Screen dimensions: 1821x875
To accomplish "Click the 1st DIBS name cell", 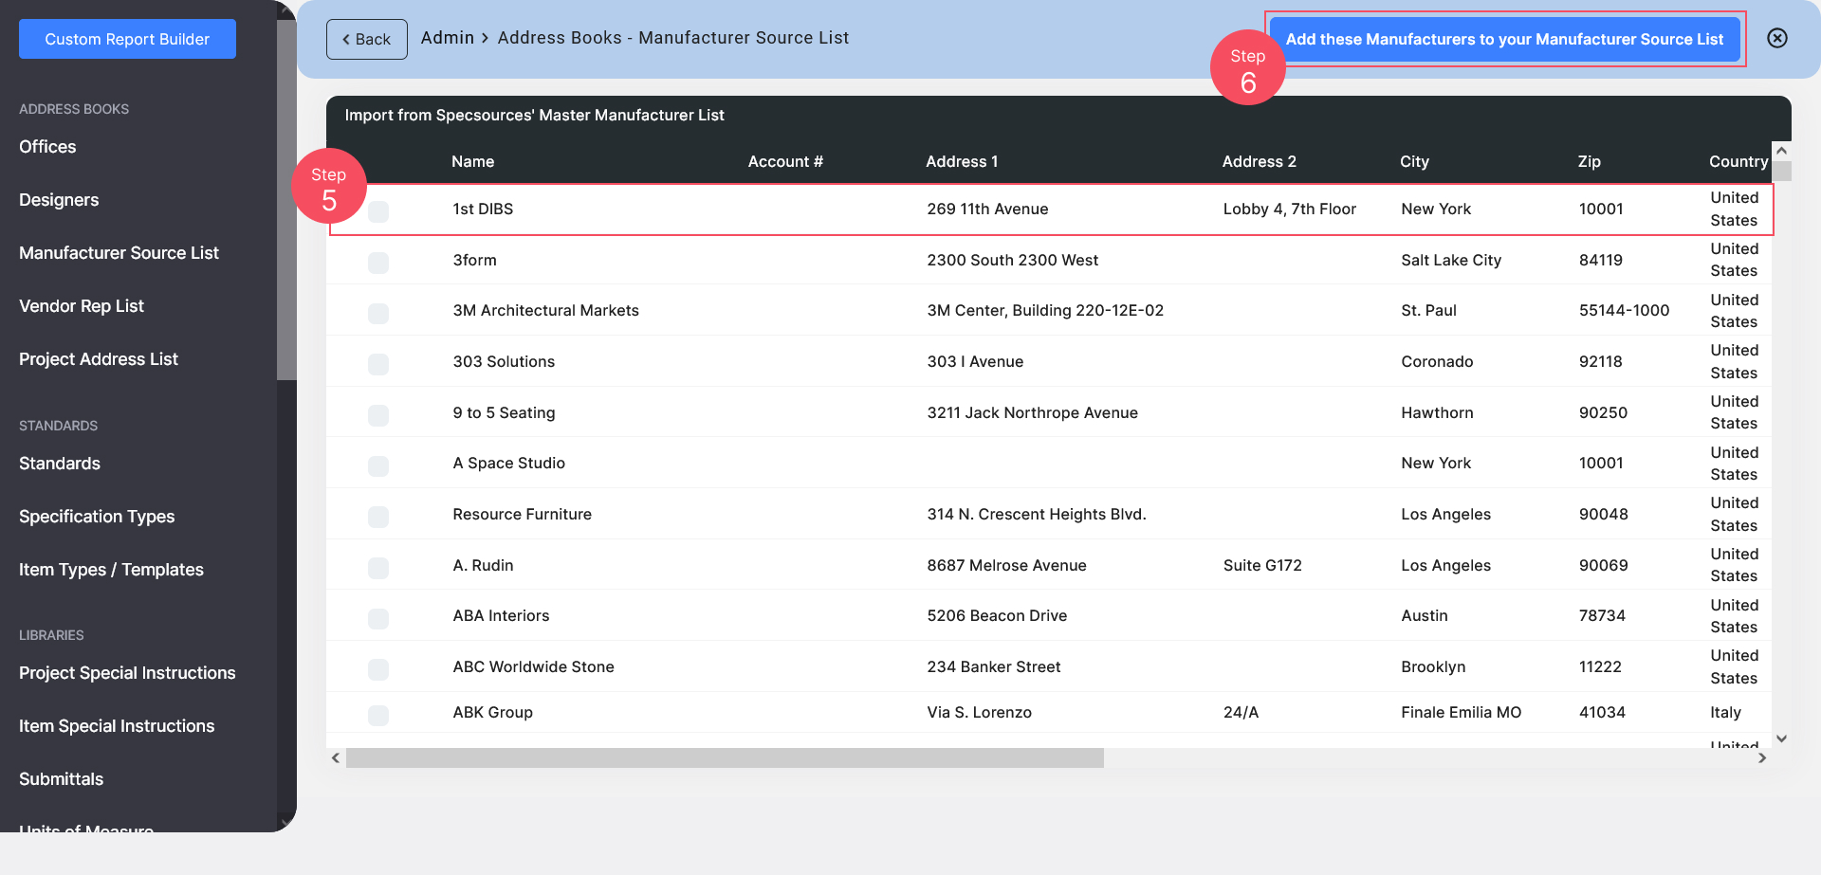I will (x=483, y=209).
